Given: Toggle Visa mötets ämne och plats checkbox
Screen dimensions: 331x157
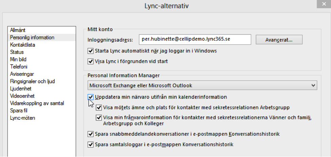Looking at the screenshot, I should pyautogui.click(x=98, y=108).
